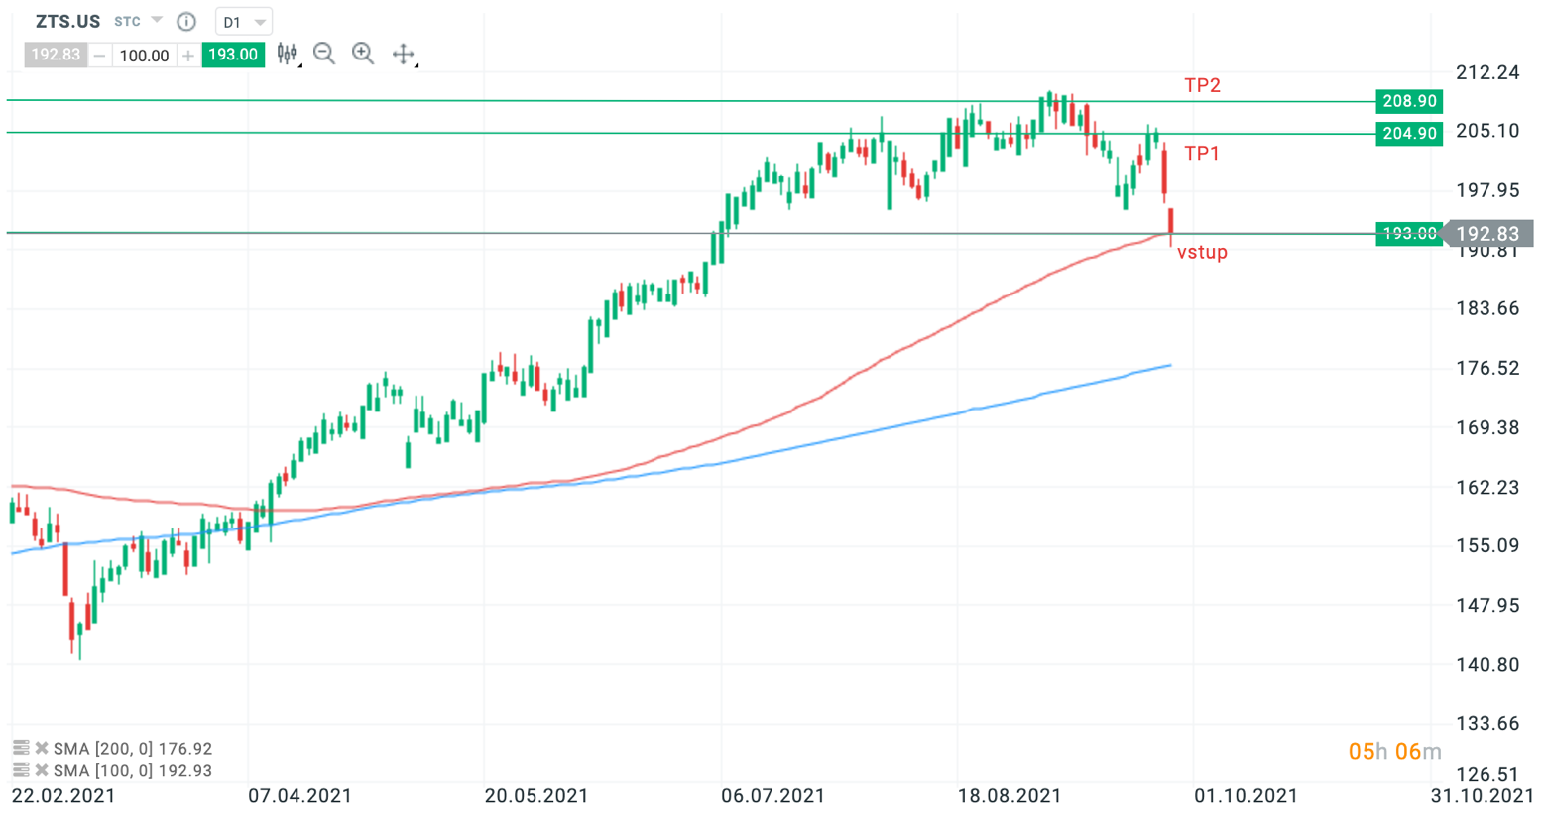Viewport: 1545px width, 822px height.
Task: Click the green 193.00 buy button
Action: (233, 56)
